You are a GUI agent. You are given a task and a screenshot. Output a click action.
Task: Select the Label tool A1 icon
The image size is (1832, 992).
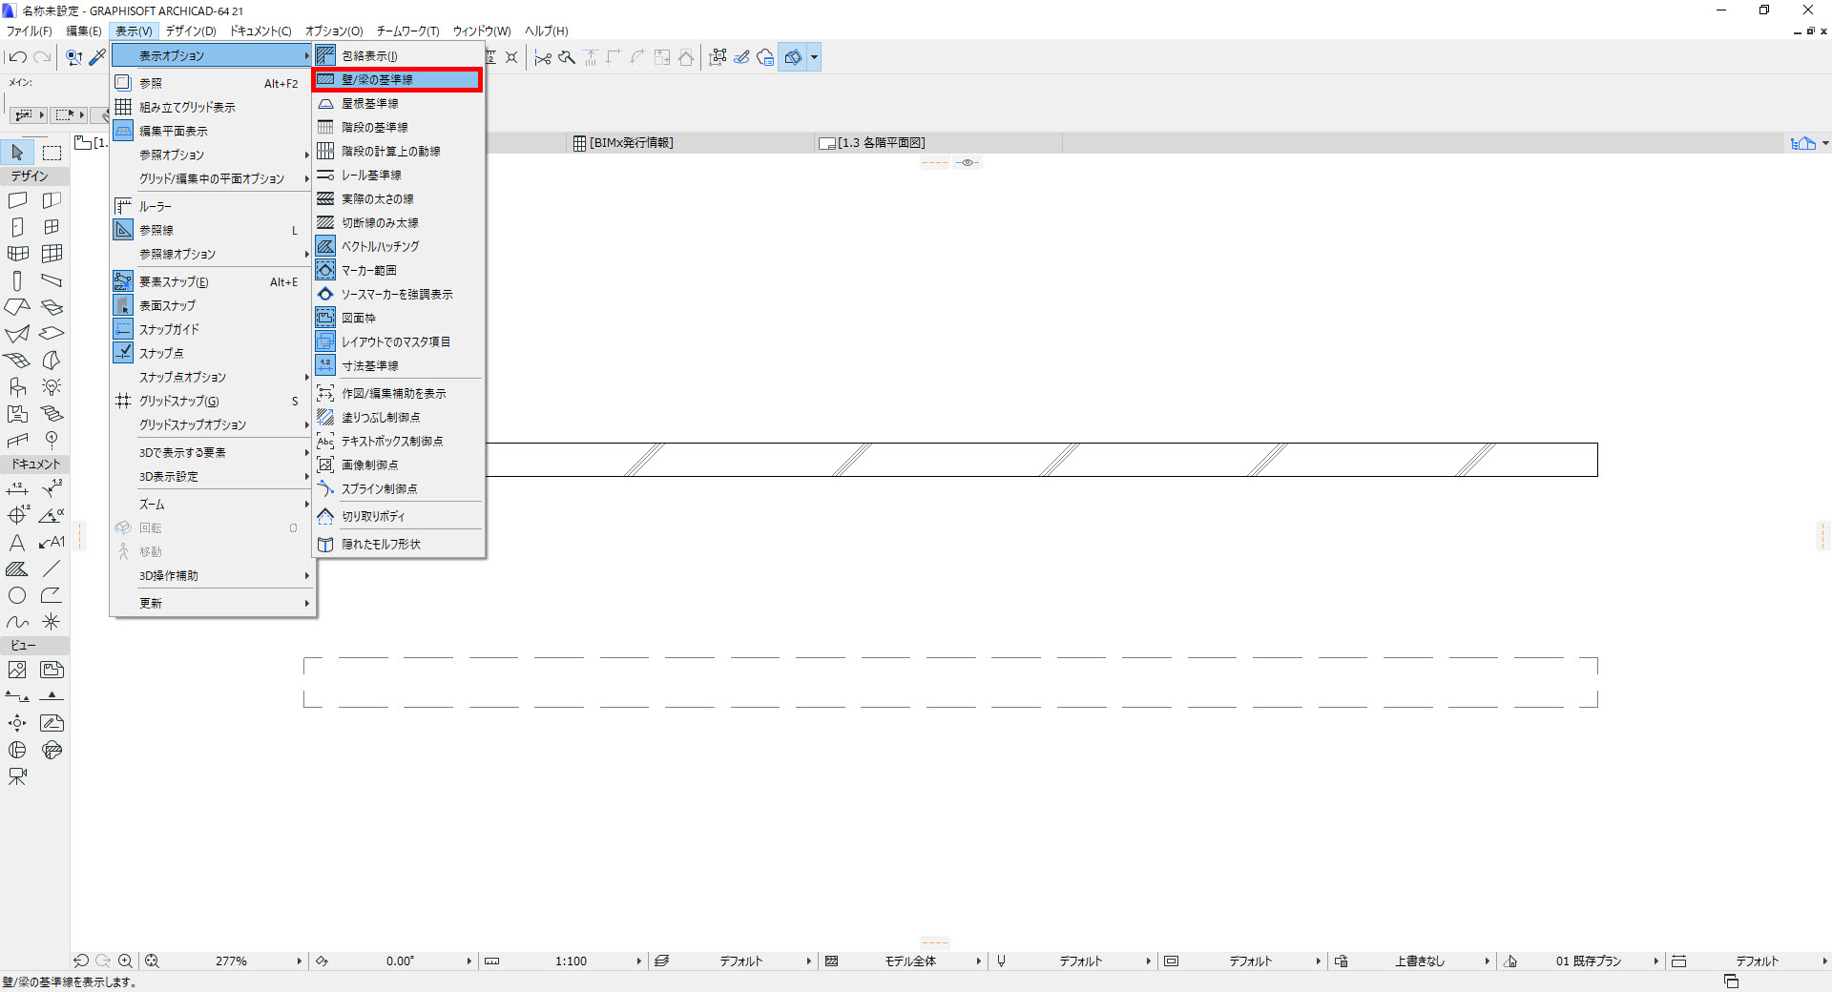coord(52,542)
